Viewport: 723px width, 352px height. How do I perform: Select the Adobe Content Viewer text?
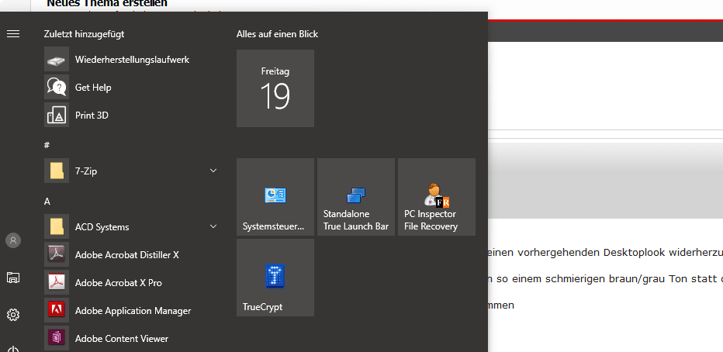click(x=122, y=339)
